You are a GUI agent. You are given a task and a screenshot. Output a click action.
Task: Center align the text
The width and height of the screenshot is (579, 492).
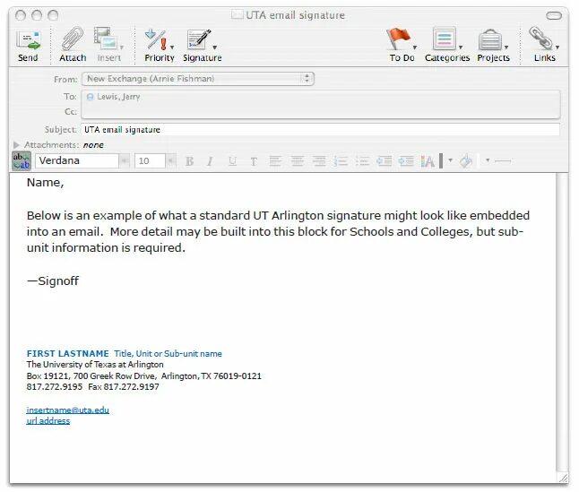298,161
